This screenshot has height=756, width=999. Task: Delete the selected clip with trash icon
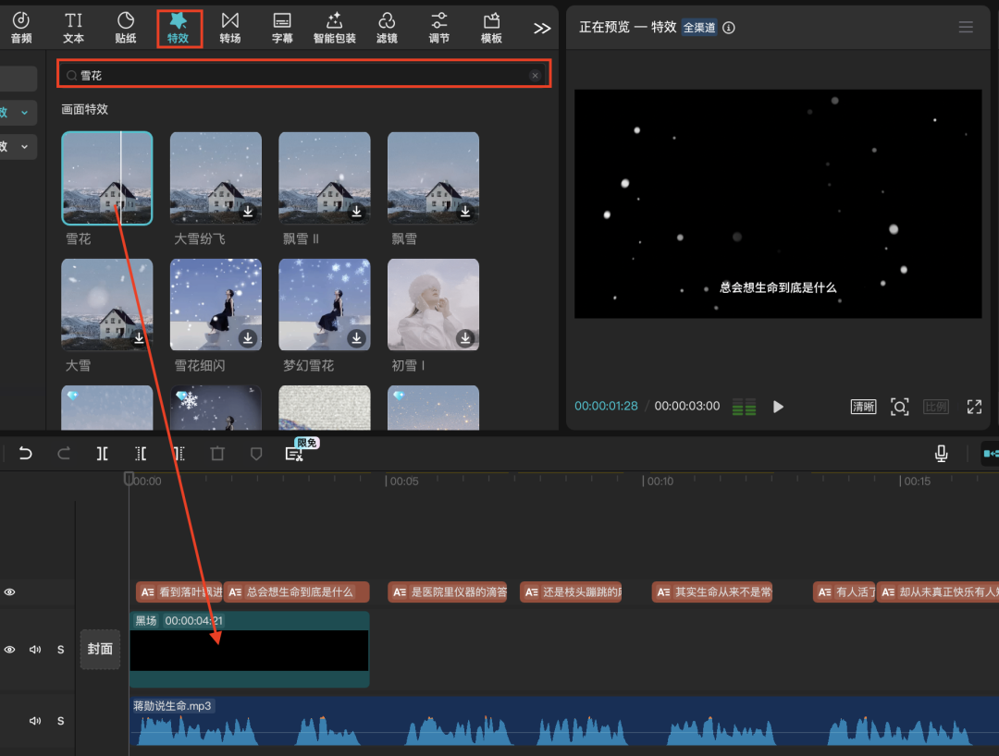coord(217,454)
